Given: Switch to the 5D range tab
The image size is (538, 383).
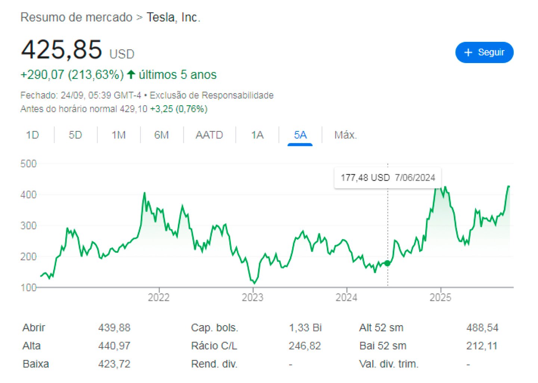Looking at the screenshot, I should 75,135.
